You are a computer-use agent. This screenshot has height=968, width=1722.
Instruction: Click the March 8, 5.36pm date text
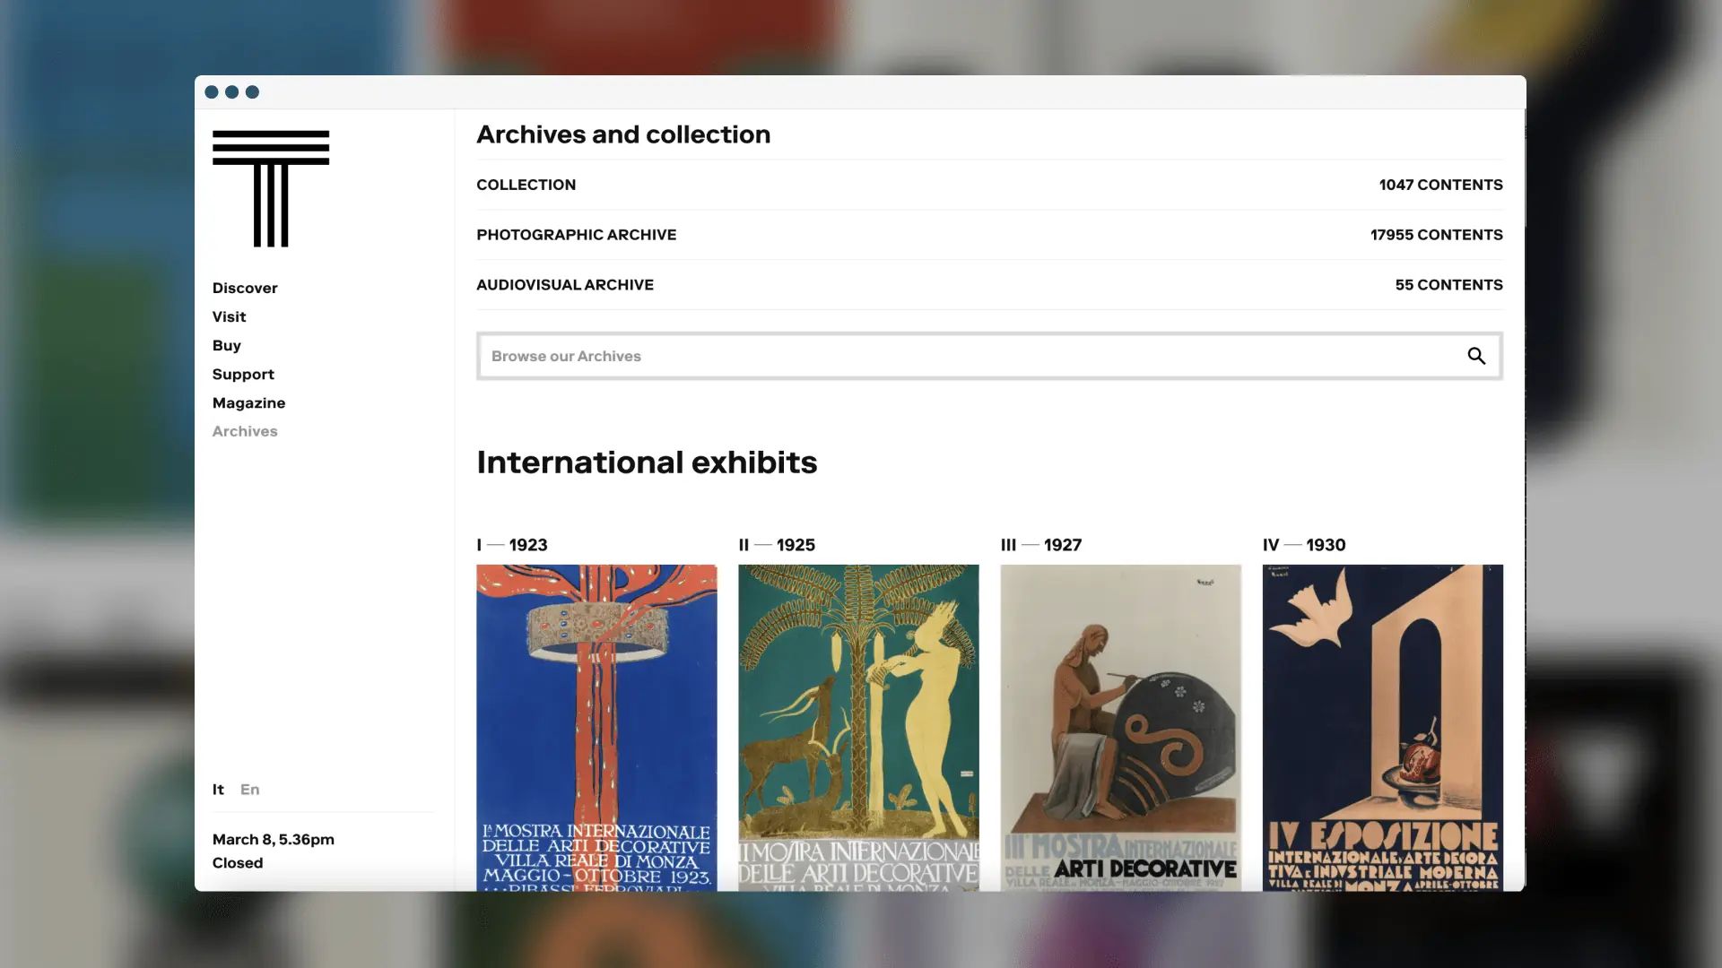274,840
